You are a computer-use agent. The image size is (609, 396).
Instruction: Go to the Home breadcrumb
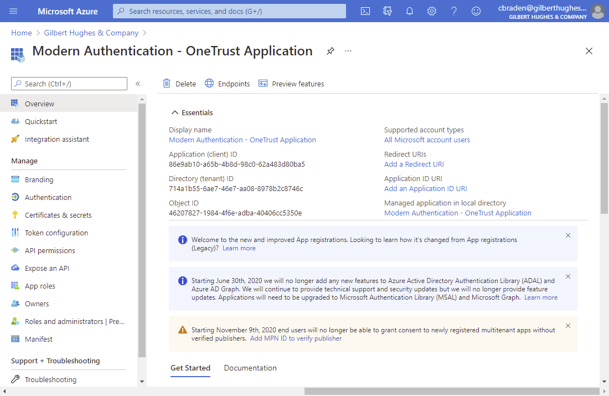22,33
